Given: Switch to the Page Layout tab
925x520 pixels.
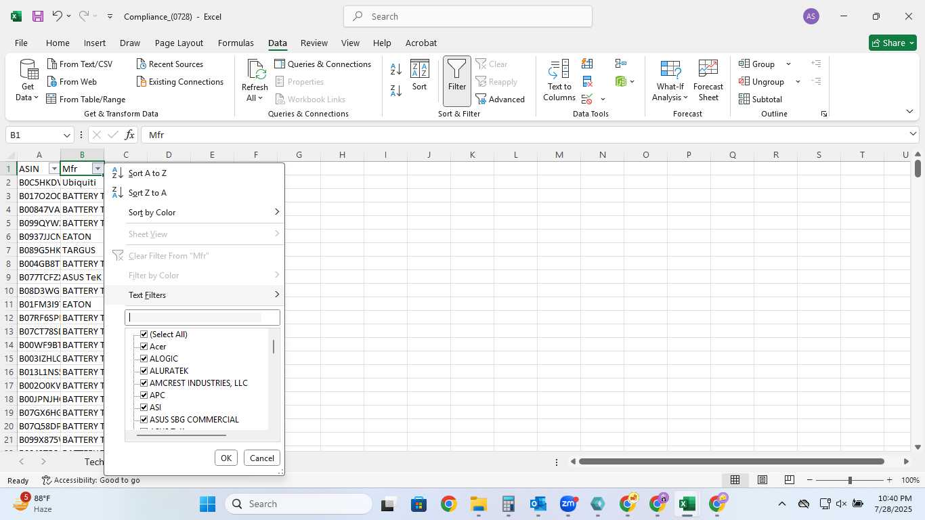Looking at the screenshot, I should (x=179, y=43).
